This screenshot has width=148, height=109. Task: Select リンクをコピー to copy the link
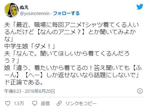81,103
